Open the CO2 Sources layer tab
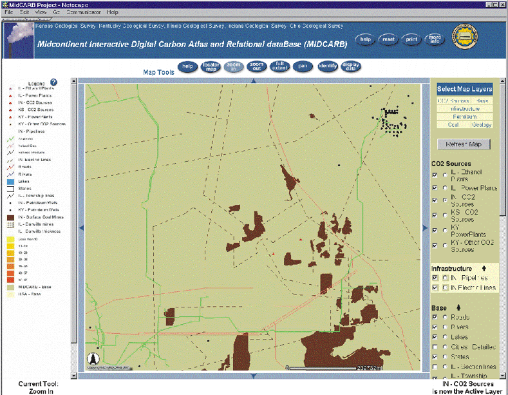Screen dimensions: 508x395 tap(453, 101)
